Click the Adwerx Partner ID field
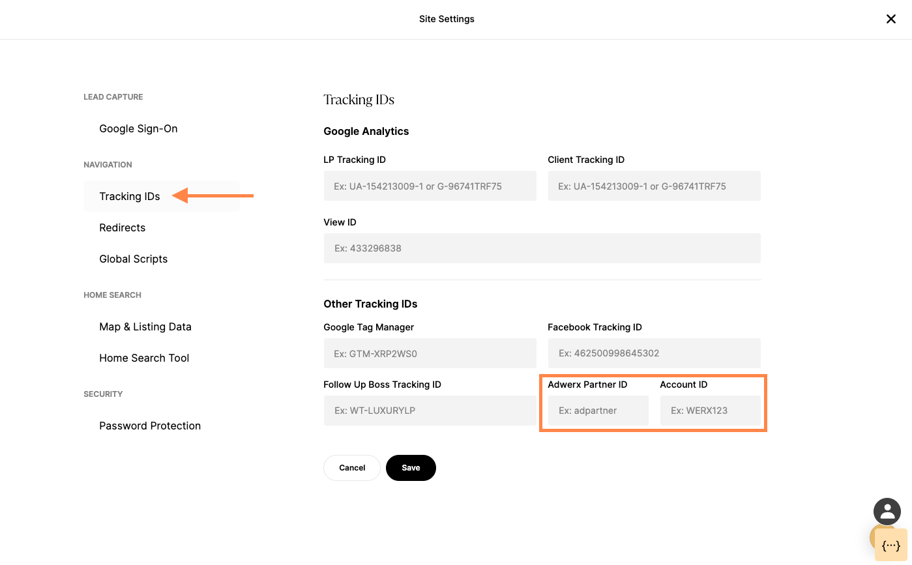Viewport: 912px width, 565px height. coord(598,411)
